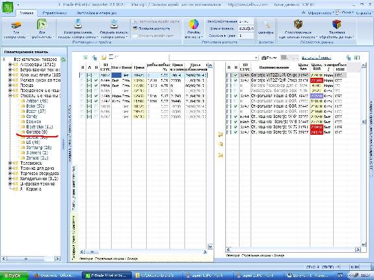Open the Окна menu at top right

[347, 13]
